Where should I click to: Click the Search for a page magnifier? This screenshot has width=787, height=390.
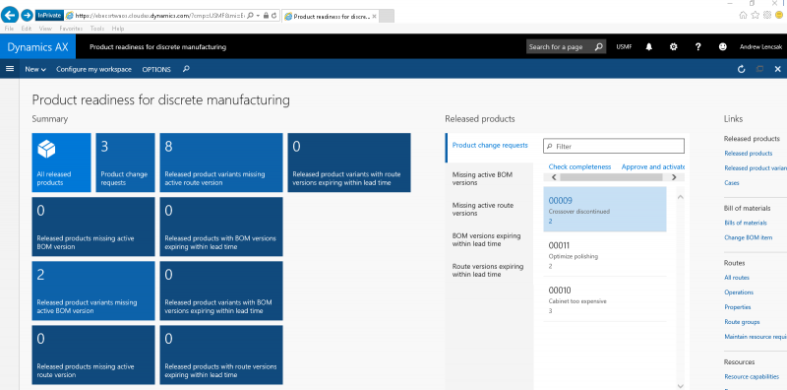point(598,46)
